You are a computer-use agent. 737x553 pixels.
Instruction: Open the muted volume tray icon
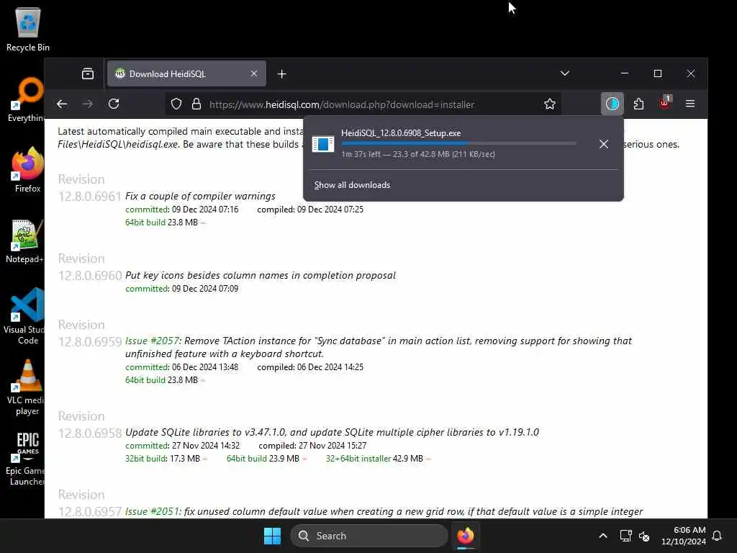click(644, 536)
